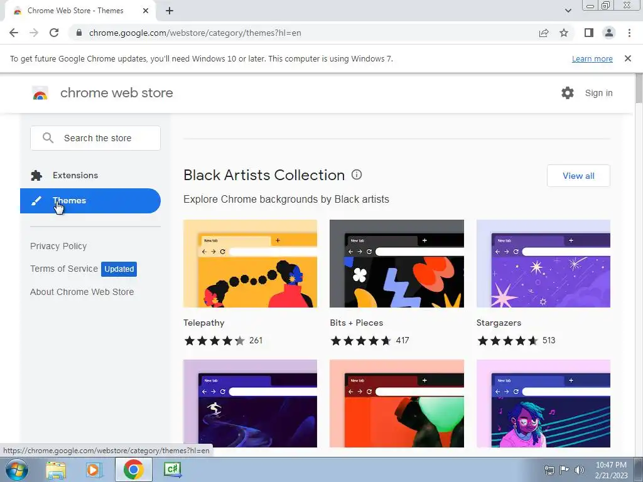Select the Themes category
This screenshot has height=482, width=643.
click(90, 201)
